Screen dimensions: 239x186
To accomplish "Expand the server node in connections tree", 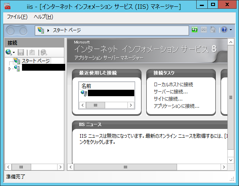I will click(x=10, y=69).
